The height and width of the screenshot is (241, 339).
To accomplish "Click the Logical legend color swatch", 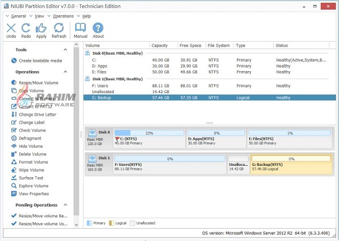I will pyautogui.click(x=111, y=223).
